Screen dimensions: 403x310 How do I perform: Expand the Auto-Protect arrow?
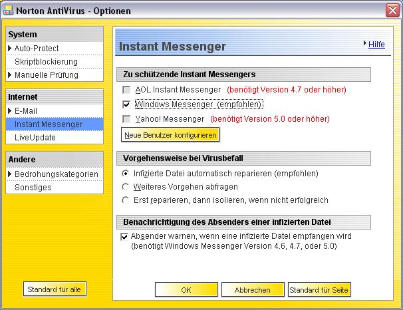click(x=10, y=48)
